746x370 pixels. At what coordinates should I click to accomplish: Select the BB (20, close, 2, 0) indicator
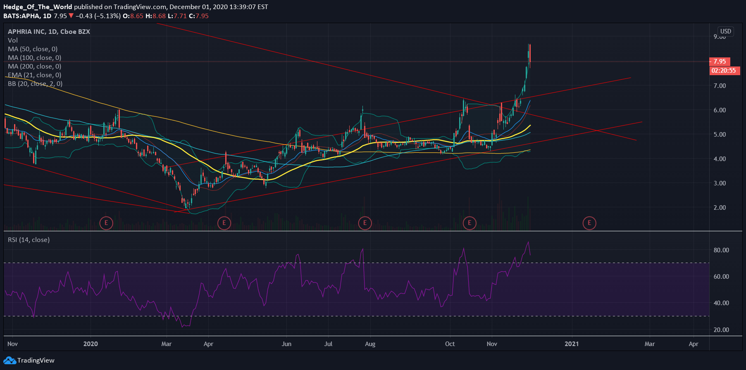(35, 83)
